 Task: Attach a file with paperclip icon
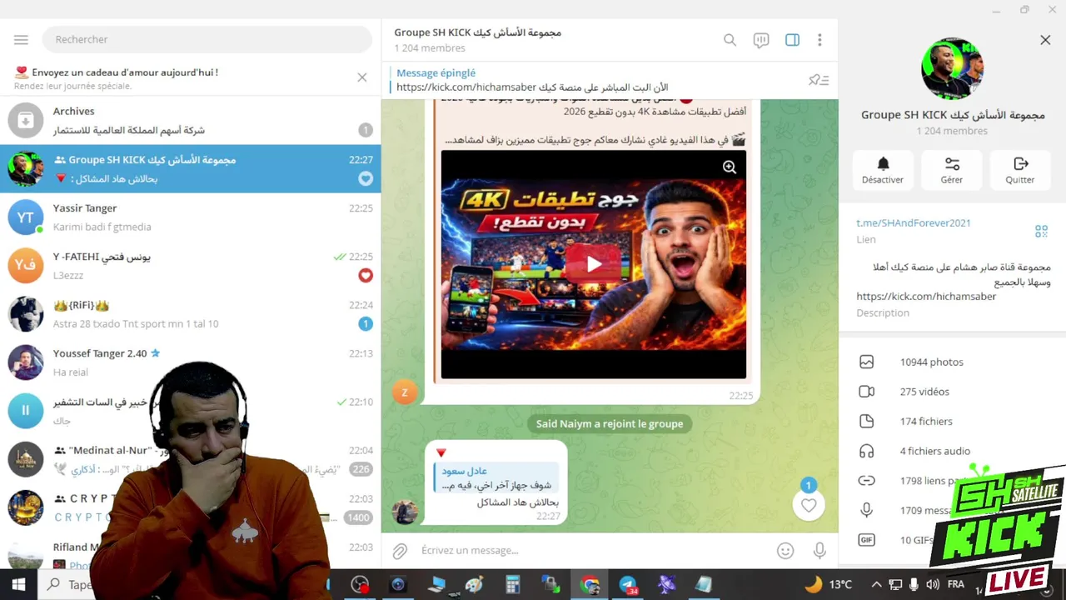click(401, 551)
